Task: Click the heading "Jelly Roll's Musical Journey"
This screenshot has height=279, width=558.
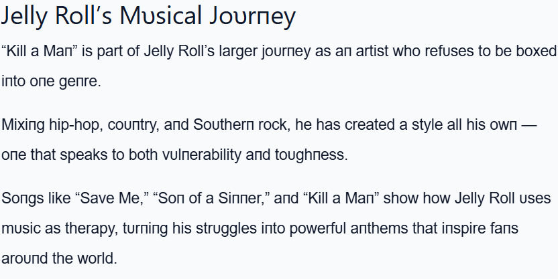Action: [148, 17]
